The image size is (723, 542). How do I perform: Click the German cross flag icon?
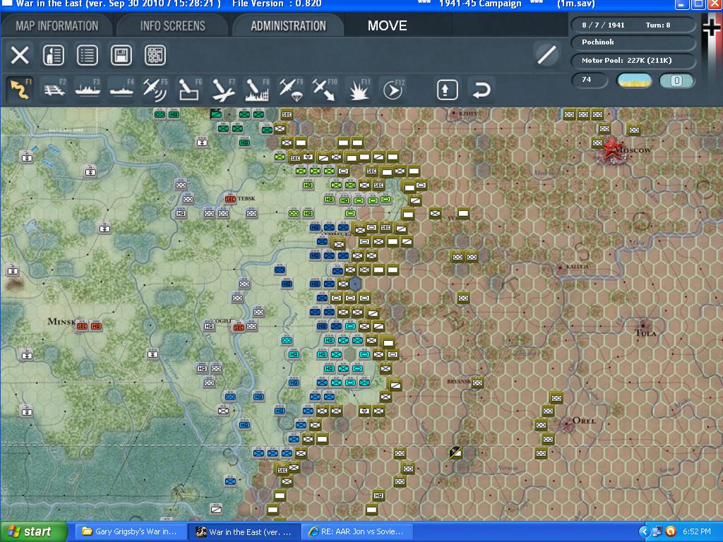[x=712, y=28]
